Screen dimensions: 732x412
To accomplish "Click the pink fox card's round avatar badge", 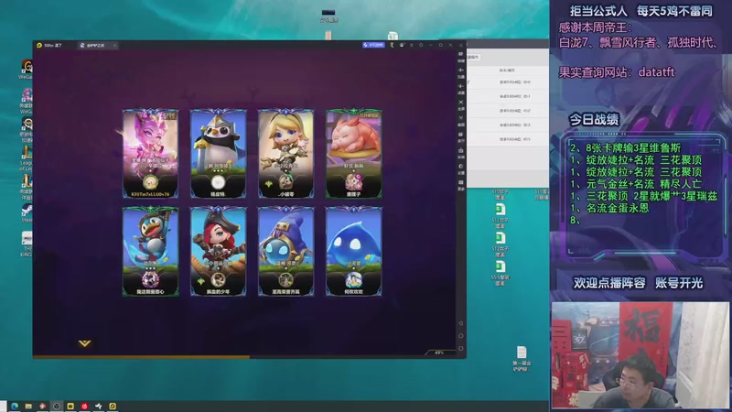I will [x=150, y=182].
